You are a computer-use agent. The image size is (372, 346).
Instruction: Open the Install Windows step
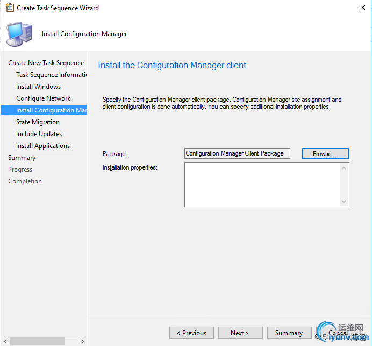tap(38, 87)
